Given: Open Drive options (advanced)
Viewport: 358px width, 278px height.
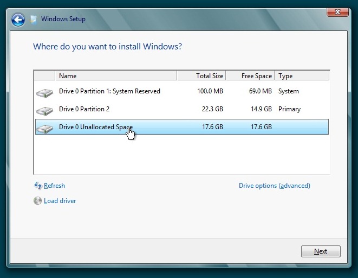Looking at the screenshot, I should pyautogui.click(x=275, y=186).
